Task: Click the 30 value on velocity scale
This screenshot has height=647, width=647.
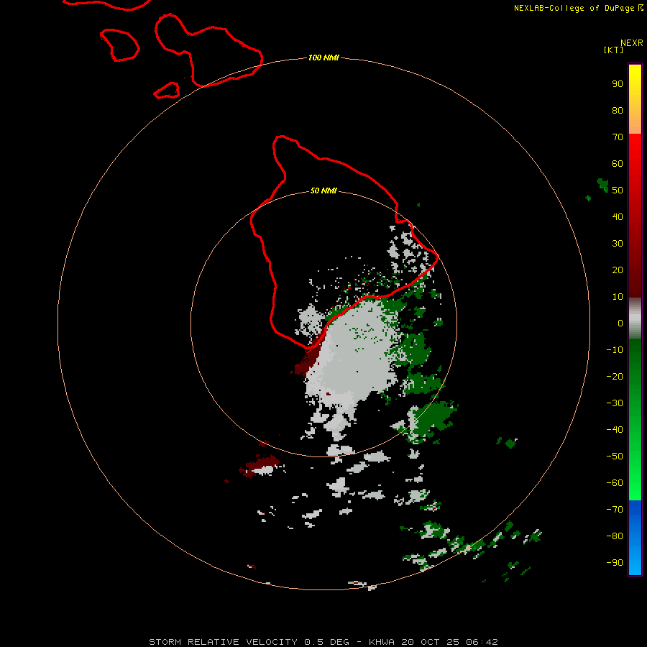Action: click(618, 244)
